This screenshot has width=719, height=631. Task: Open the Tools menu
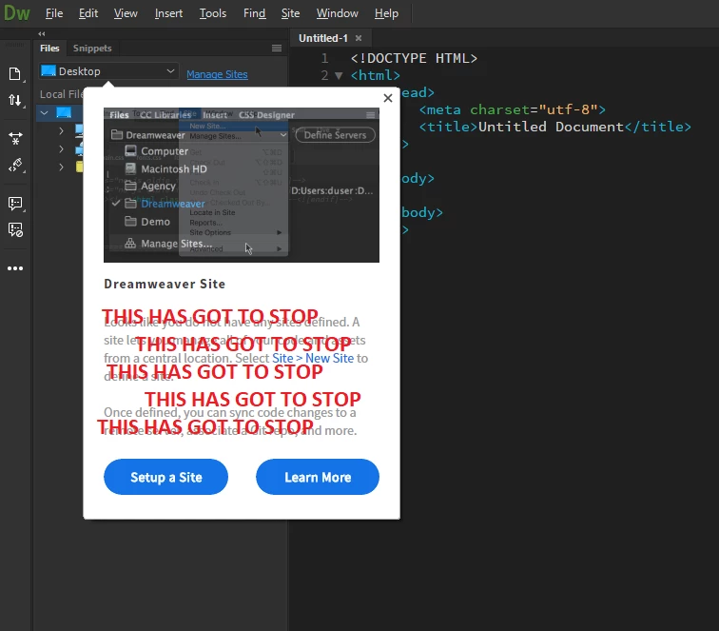tap(213, 13)
